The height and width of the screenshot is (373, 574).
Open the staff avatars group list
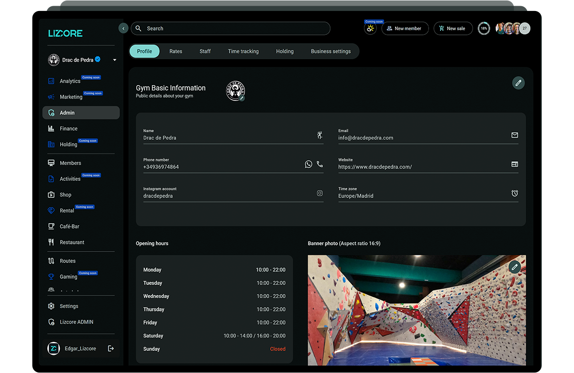pyautogui.click(x=513, y=29)
